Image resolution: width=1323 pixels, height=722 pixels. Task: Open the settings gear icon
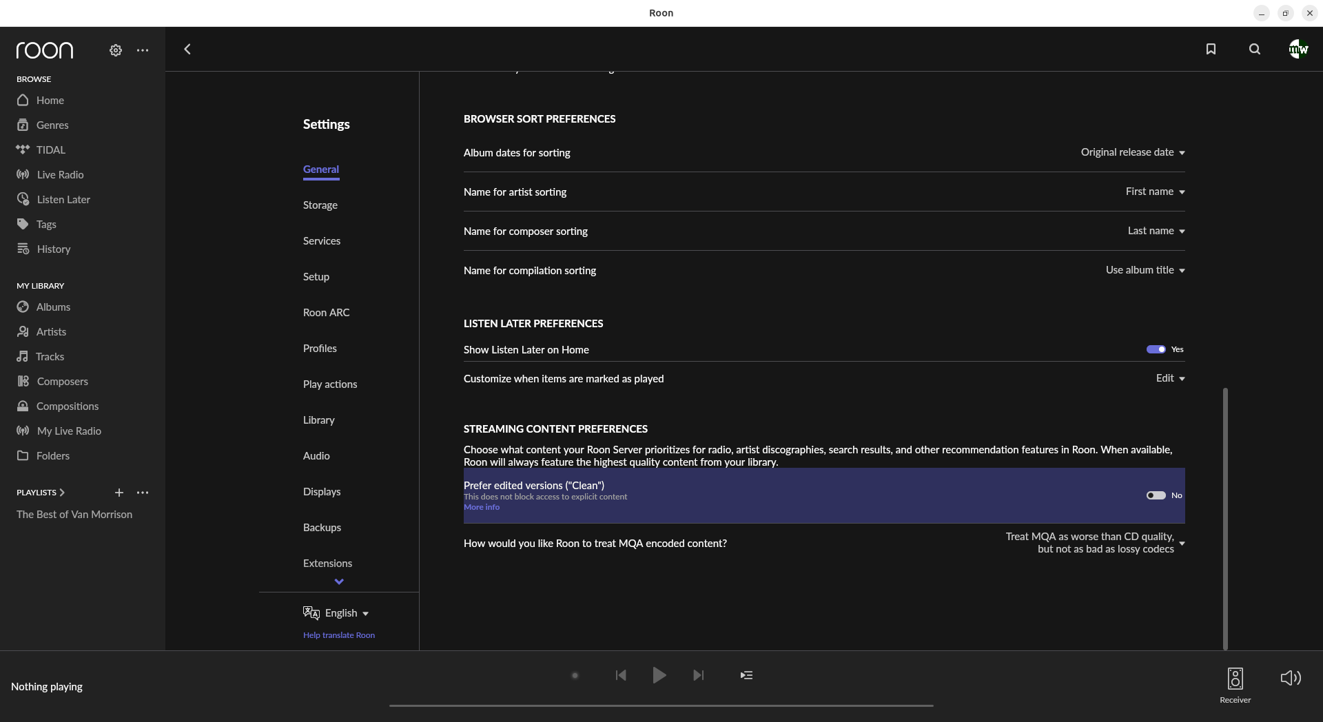(x=116, y=50)
